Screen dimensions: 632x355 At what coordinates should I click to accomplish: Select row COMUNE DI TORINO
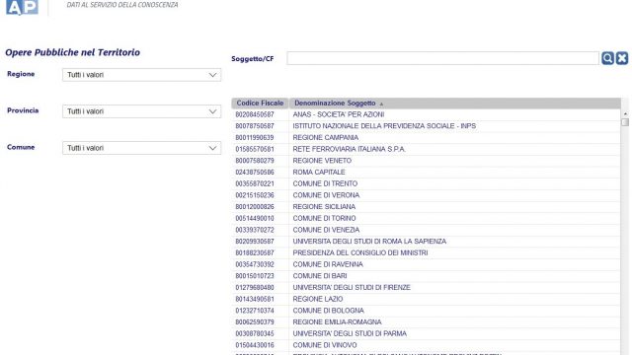(426, 219)
